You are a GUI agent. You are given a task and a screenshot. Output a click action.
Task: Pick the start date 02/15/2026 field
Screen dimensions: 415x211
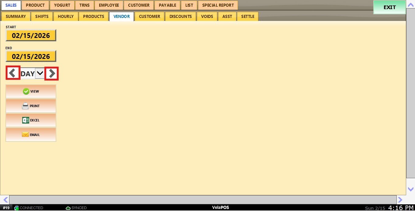(31, 36)
